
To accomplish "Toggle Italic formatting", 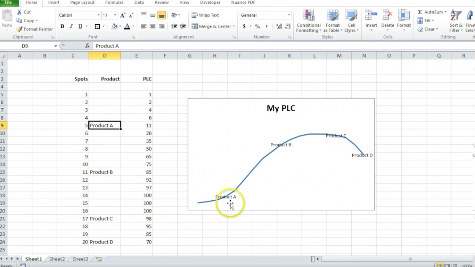I will pos(71,26).
